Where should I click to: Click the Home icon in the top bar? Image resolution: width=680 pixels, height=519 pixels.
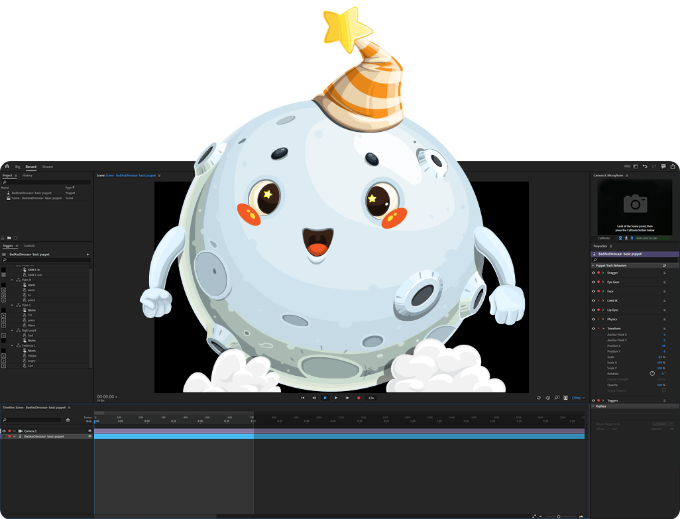click(x=7, y=166)
